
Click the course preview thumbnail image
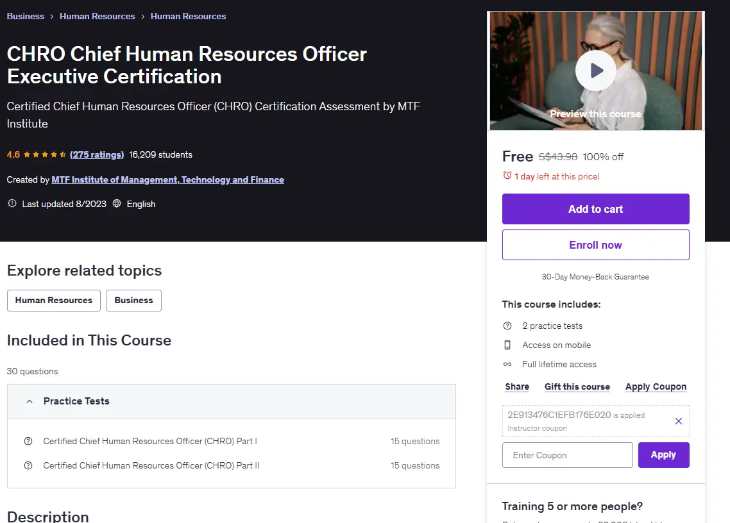(x=595, y=71)
